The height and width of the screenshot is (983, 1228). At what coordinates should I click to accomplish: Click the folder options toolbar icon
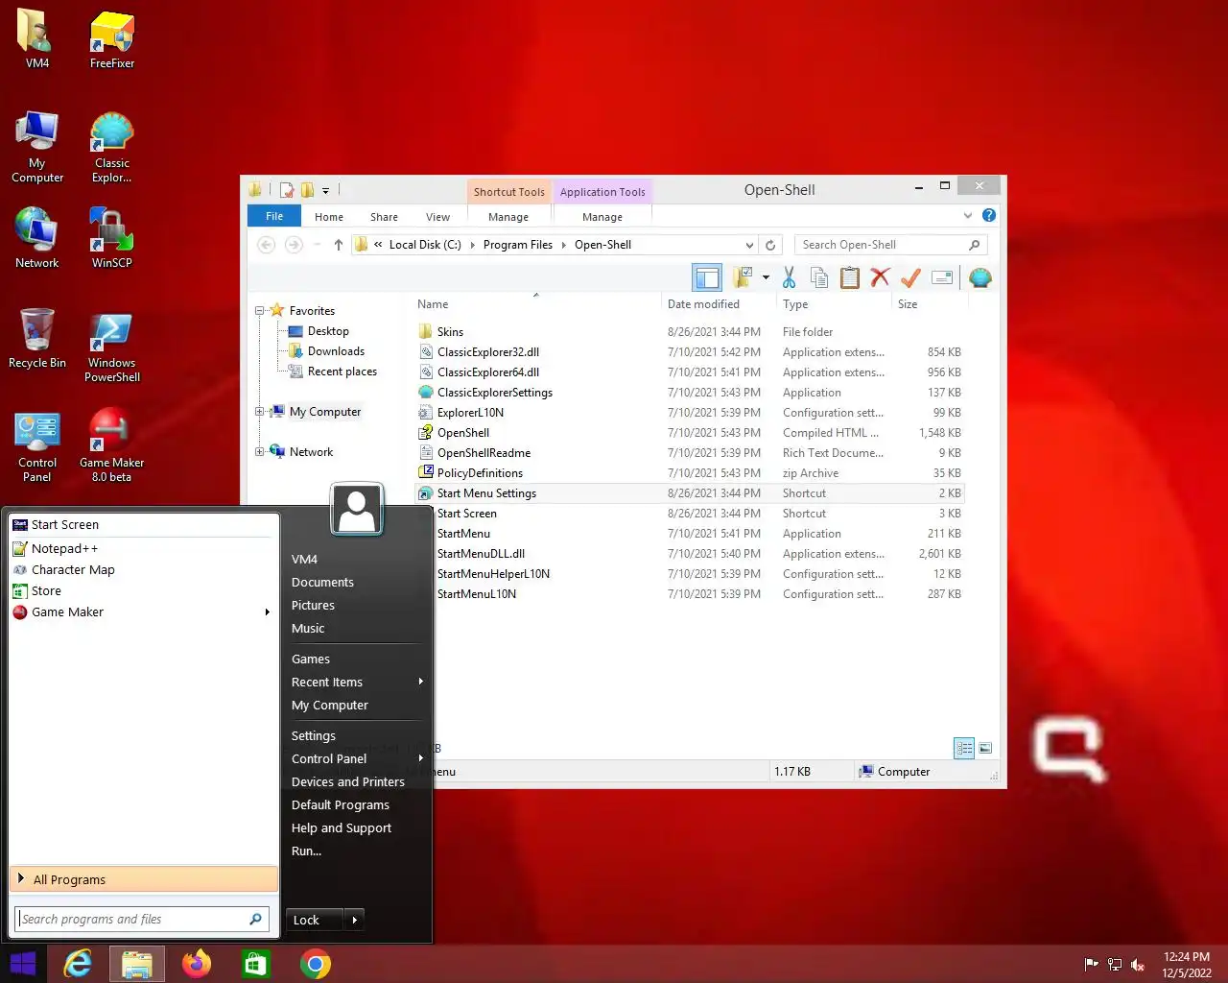point(743,278)
